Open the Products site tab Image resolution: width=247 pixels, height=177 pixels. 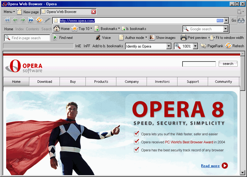coord(101,82)
